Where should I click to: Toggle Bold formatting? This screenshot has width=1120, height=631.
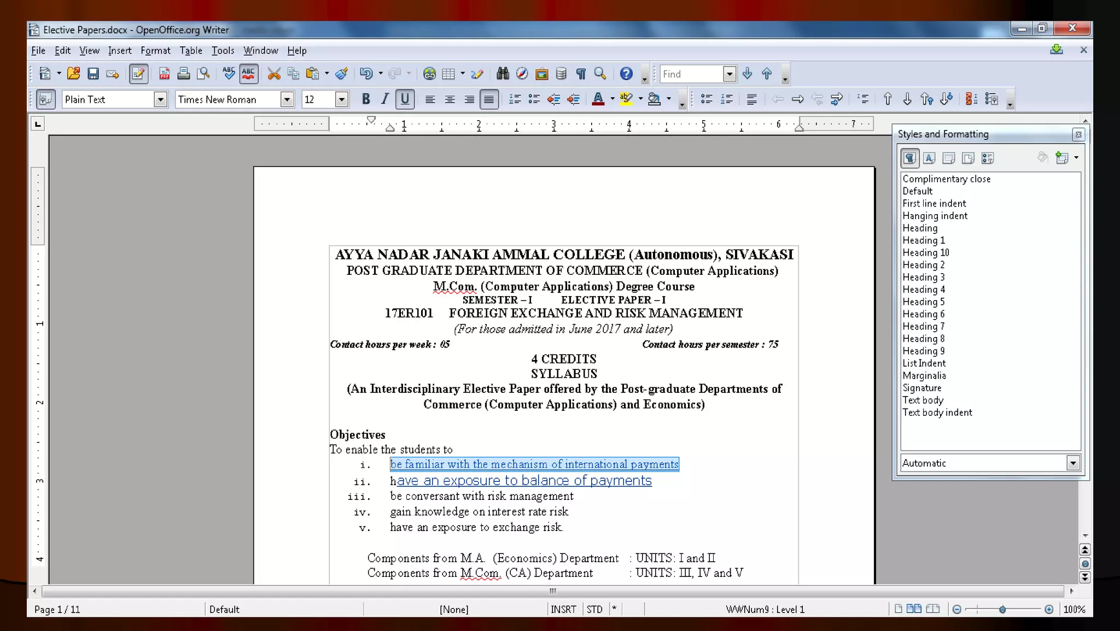pos(366,99)
